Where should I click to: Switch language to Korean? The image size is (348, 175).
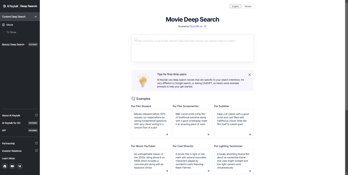(x=248, y=6)
